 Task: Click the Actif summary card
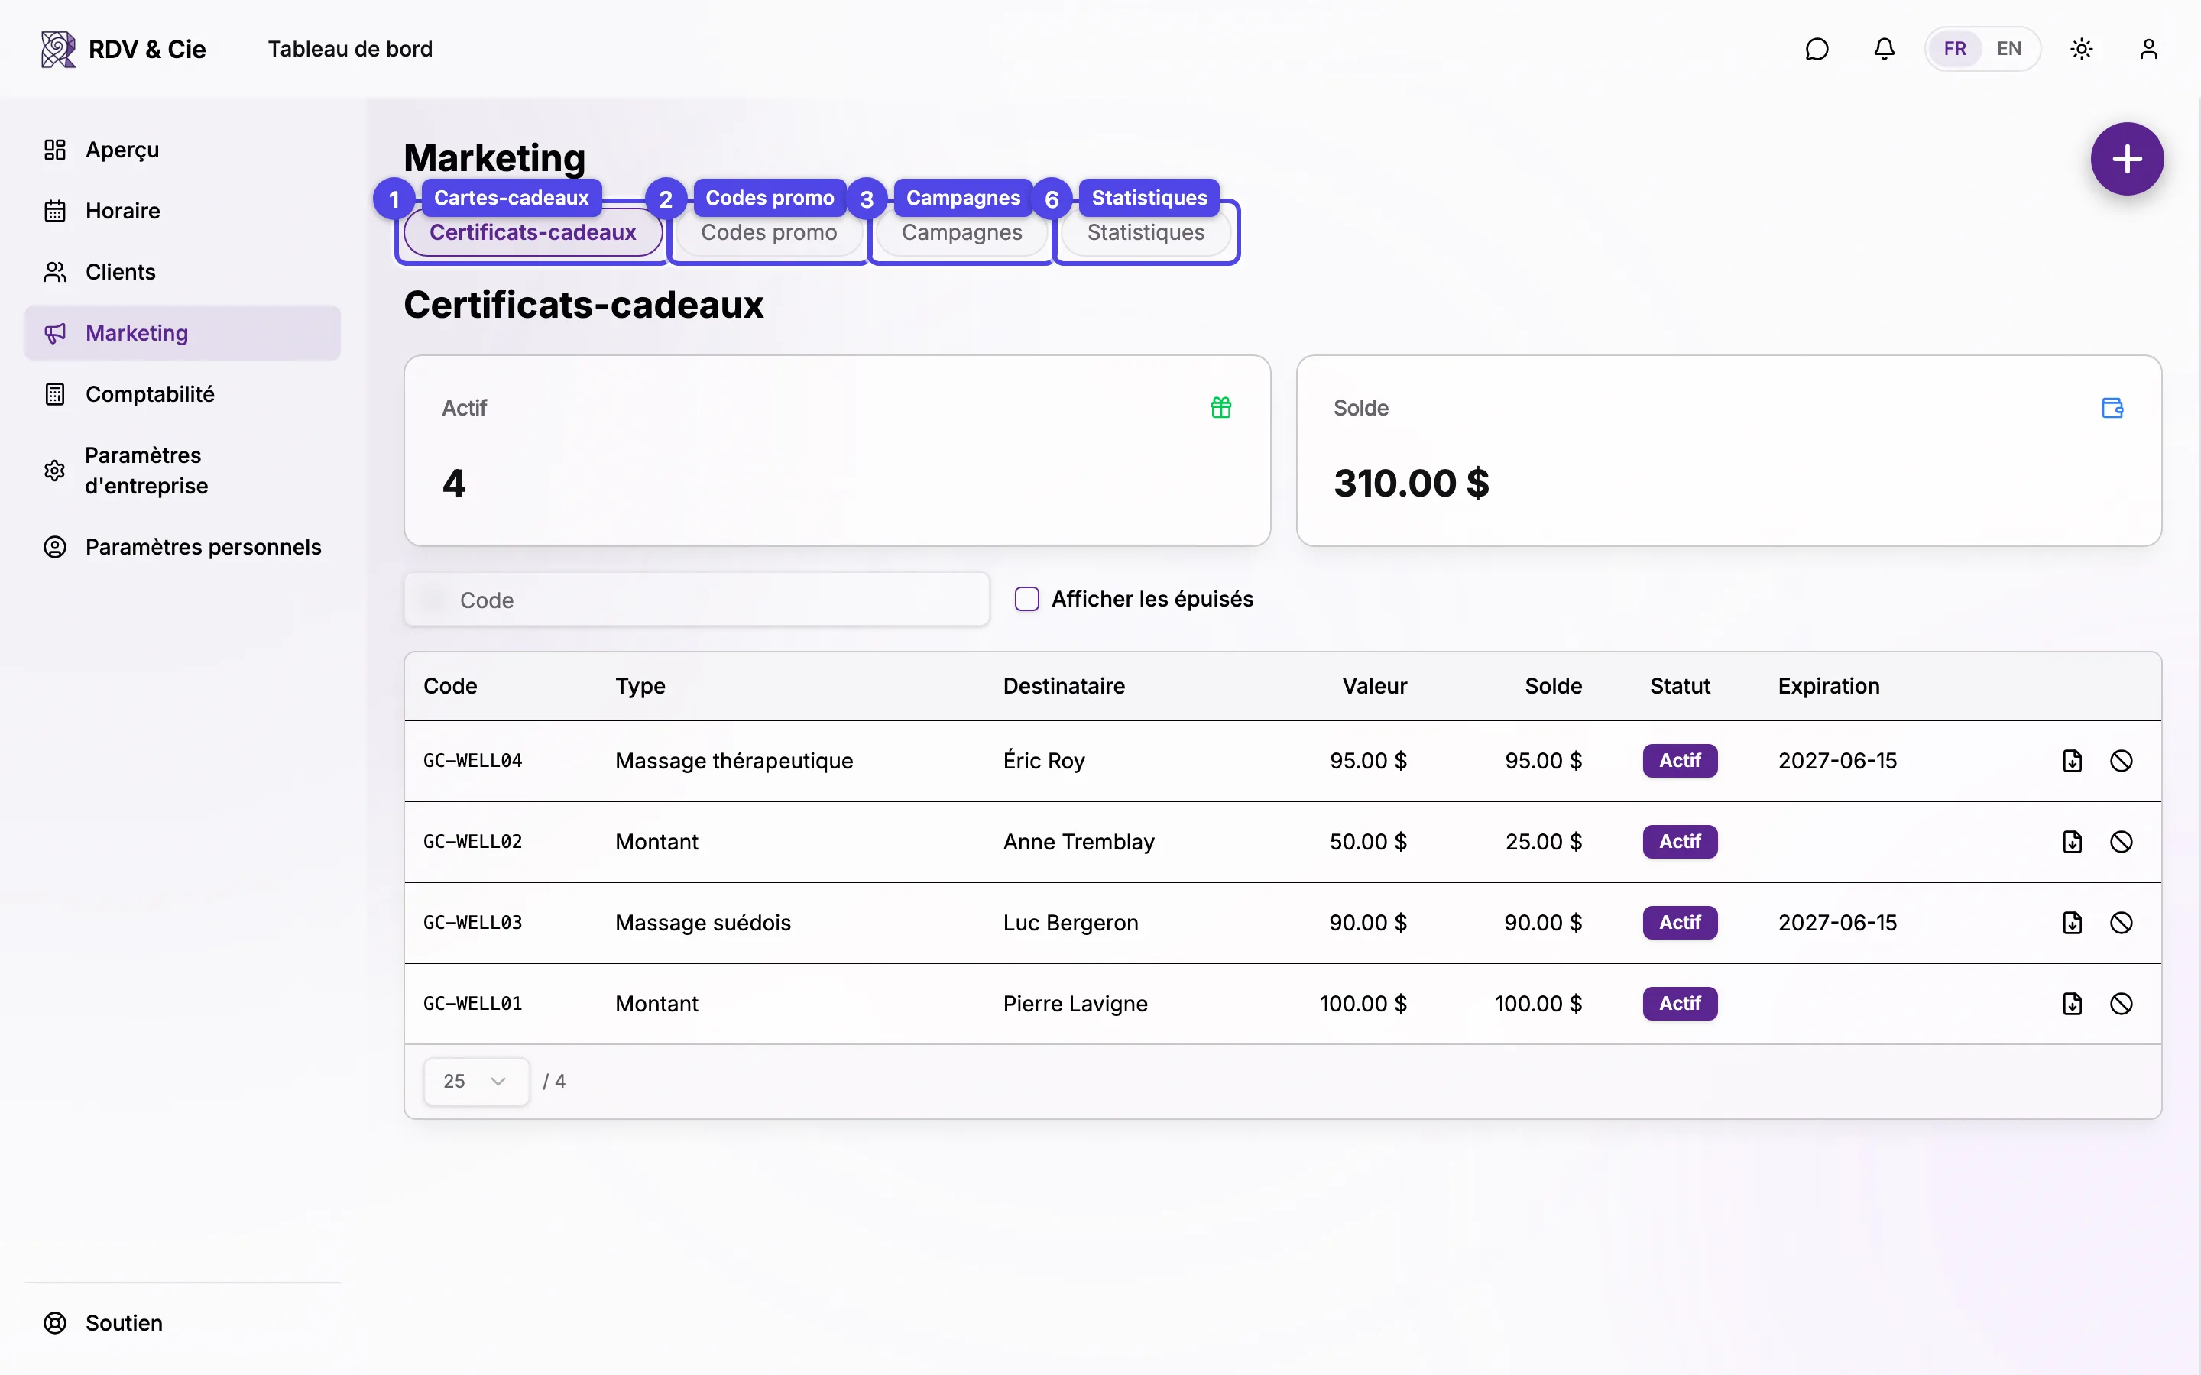coord(837,451)
